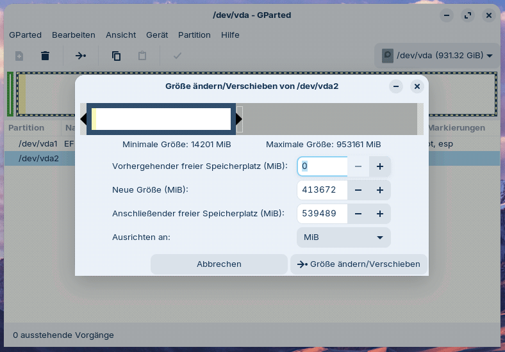Screen dimensions: 505x352
Task: Increase Neue Größe with plus button
Action: pos(380,190)
